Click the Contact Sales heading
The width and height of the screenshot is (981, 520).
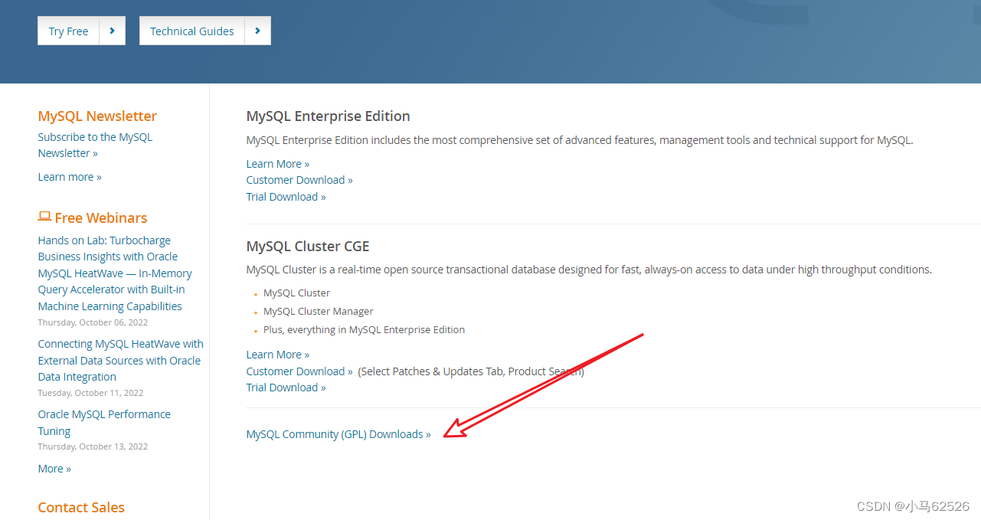coord(80,507)
